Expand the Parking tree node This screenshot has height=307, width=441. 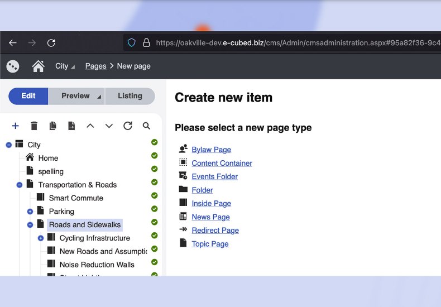30,212
